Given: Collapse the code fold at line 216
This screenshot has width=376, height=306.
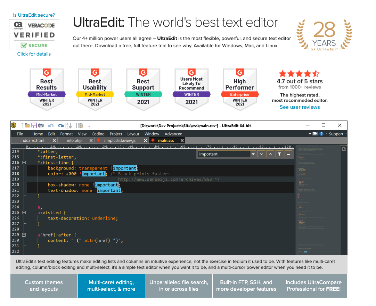Looking at the screenshot, I should pyautogui.click(x=24, y=163).
